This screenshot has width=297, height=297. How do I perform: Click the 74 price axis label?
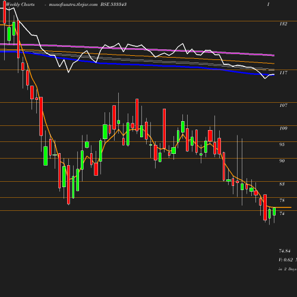pos(282,213)
